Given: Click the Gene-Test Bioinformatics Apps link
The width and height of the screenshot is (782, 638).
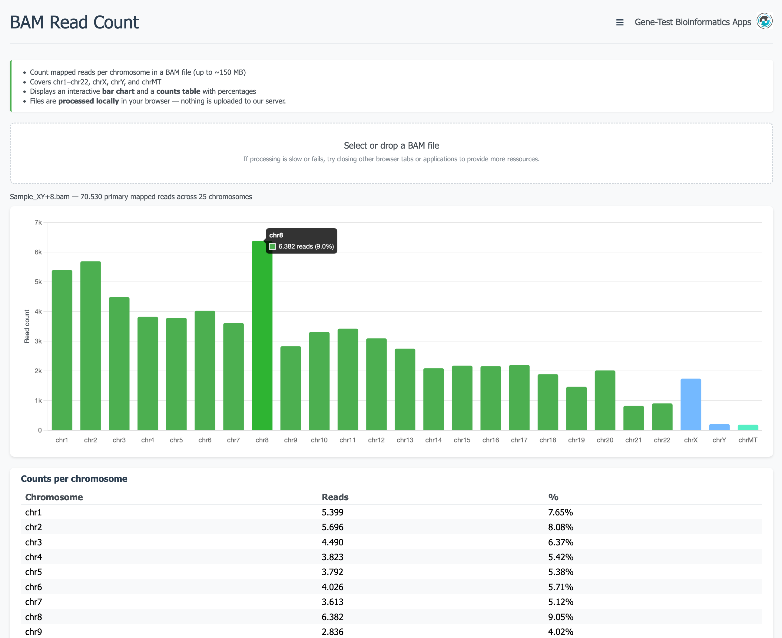Looking at the screenshot, I should click(693, 22).
